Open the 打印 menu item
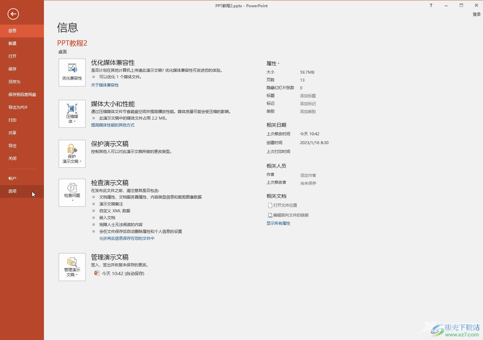Screen dimensions: 483x340 pos(22,120)
